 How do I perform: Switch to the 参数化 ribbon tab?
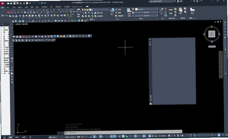[x=20, y=7]
